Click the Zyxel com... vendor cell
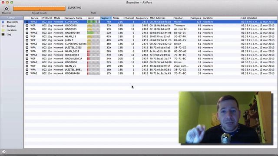This screenshot has height=156, width=278. tap(181, 66)
